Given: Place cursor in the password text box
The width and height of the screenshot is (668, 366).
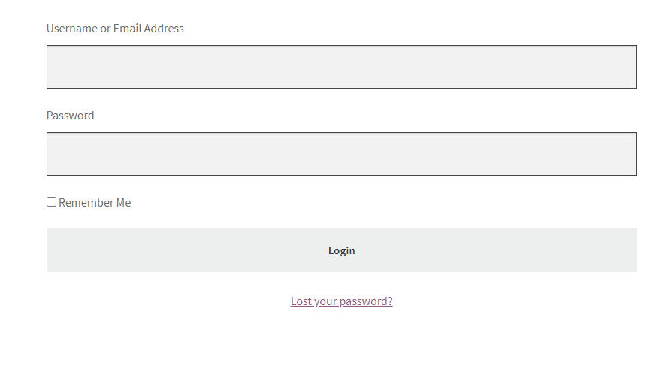Looking at the screenshot, I should tap(342, 154).
